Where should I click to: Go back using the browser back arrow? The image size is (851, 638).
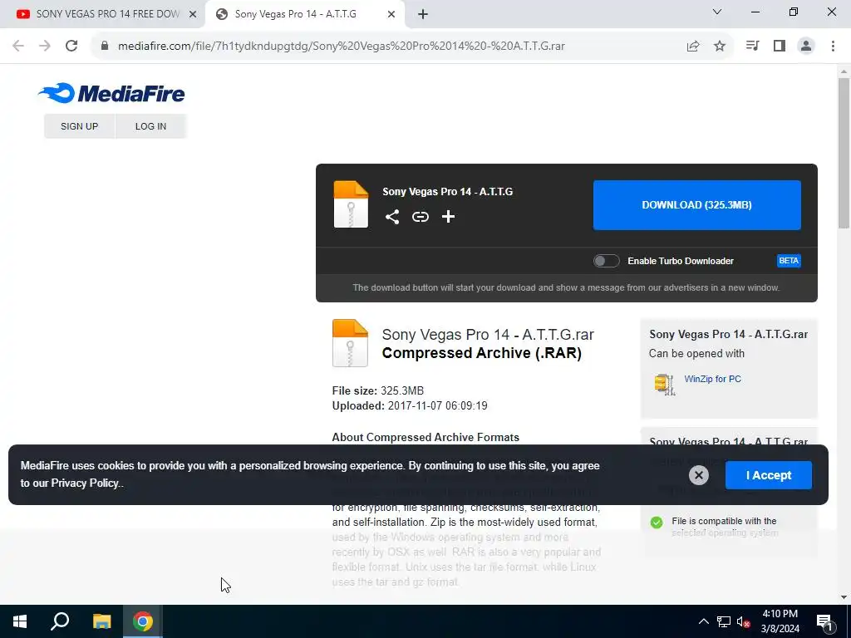click(18, 46)
